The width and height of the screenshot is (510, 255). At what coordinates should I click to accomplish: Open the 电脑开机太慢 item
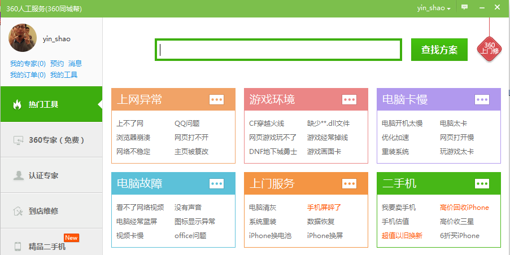[402, 124]
